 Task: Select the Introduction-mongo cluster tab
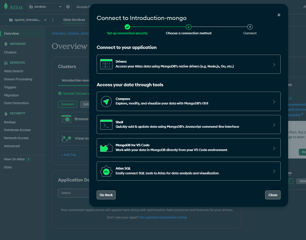tap(75, 80)
